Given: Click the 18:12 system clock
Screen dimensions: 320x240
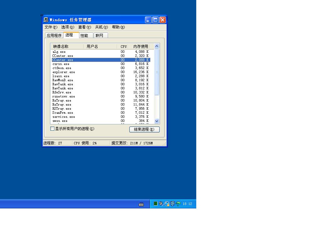Looking at the screenshot, I should coord(187,204).
